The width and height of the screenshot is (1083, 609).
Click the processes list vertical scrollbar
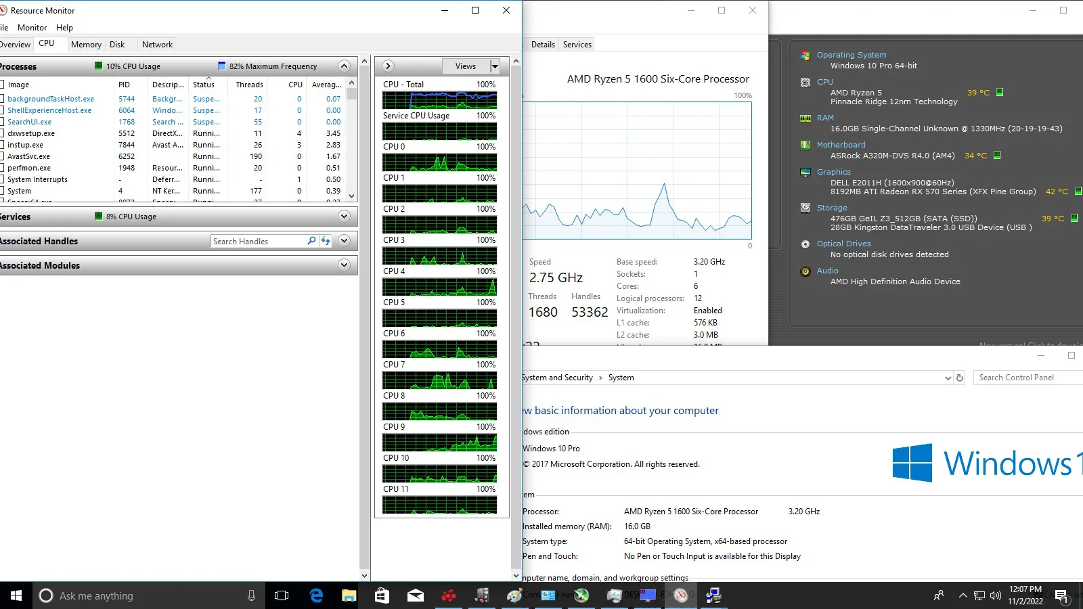coord(351,139)
